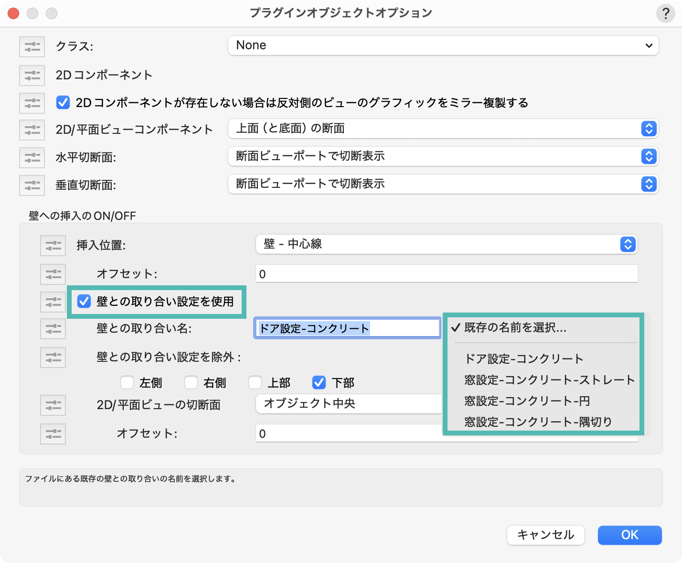This screenshot has width=682, height=563.
Task: Click the settings icon beside 挿入位置
Action: point(53,246)
